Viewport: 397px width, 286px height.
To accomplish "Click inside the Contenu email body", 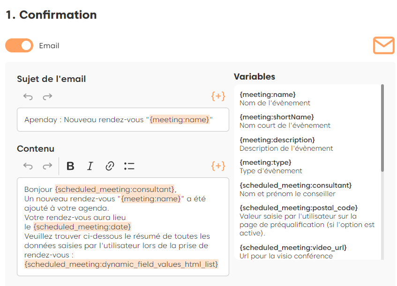I will [x=123, y=227].
